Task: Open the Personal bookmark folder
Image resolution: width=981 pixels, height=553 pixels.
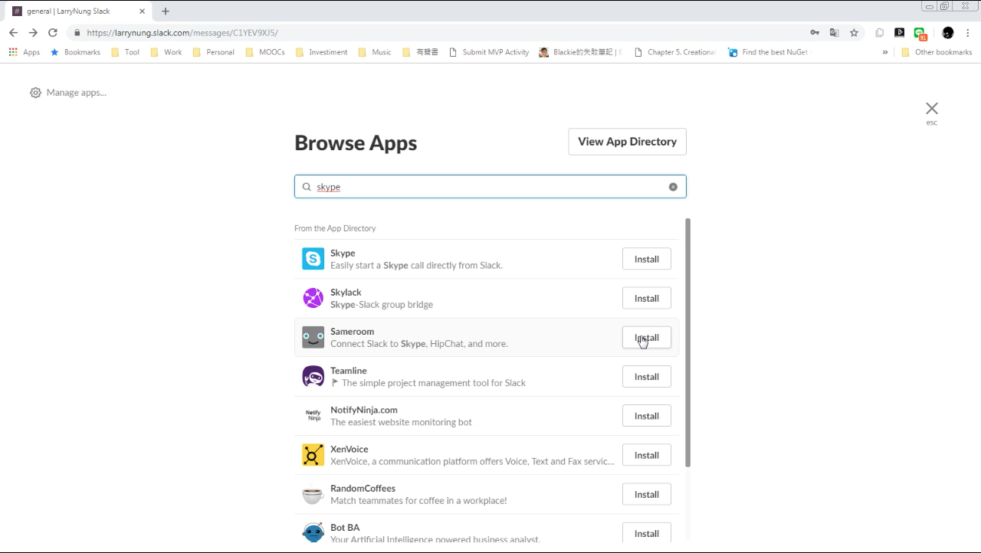Action: (x=213, y=52)
